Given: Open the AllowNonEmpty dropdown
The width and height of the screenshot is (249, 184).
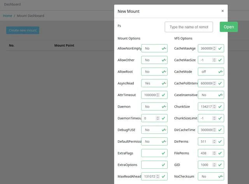Looking at the screenshot, I should pyautogui.click(x=154, y=48).
